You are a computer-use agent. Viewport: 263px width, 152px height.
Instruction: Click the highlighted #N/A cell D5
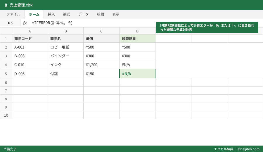pos(137,74)
